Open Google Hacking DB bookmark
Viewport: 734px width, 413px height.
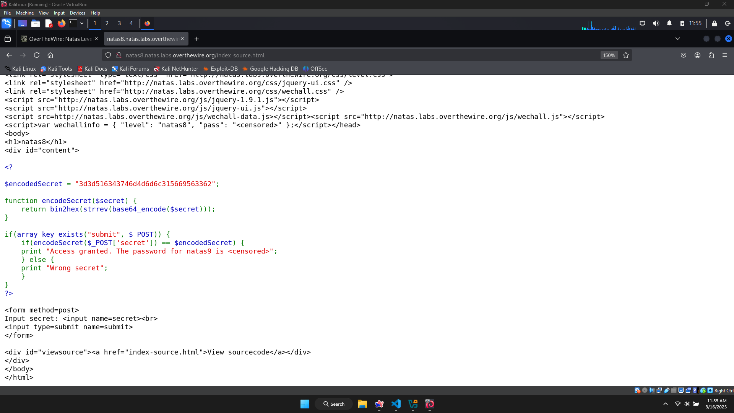click(x=270, y=69)
